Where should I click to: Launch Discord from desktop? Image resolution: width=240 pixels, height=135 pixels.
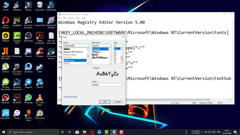pyautogui.click(x=28, y=52)
